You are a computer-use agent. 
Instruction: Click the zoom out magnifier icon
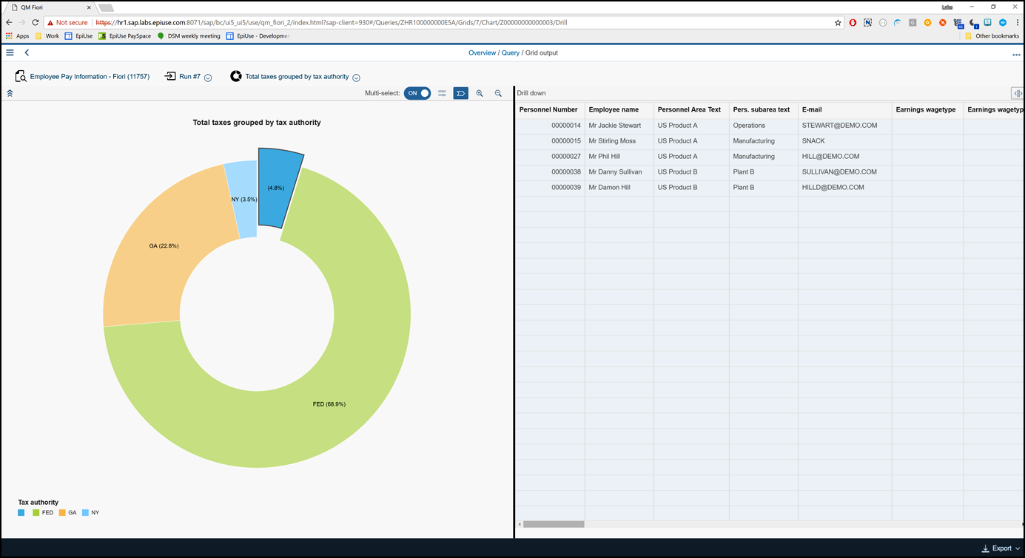tap(498, 93)
